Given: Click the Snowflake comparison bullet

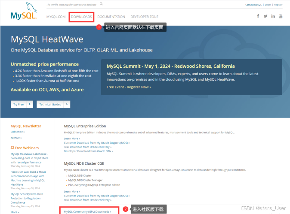Looking at the screenshot, I should coord(53,76).
